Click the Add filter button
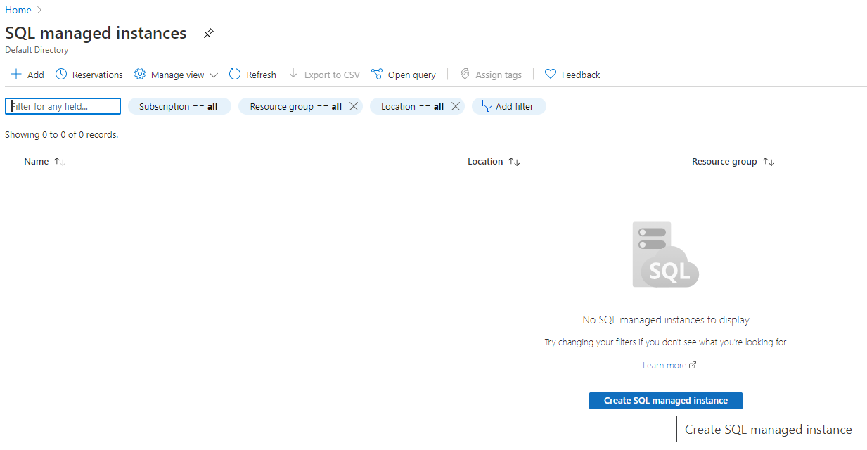Viewport: 867px width, 450px height. tap(508, 106)
